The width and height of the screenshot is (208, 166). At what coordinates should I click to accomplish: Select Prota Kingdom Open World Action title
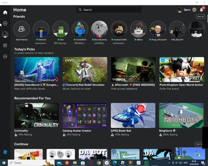click(x=181, y=85)
